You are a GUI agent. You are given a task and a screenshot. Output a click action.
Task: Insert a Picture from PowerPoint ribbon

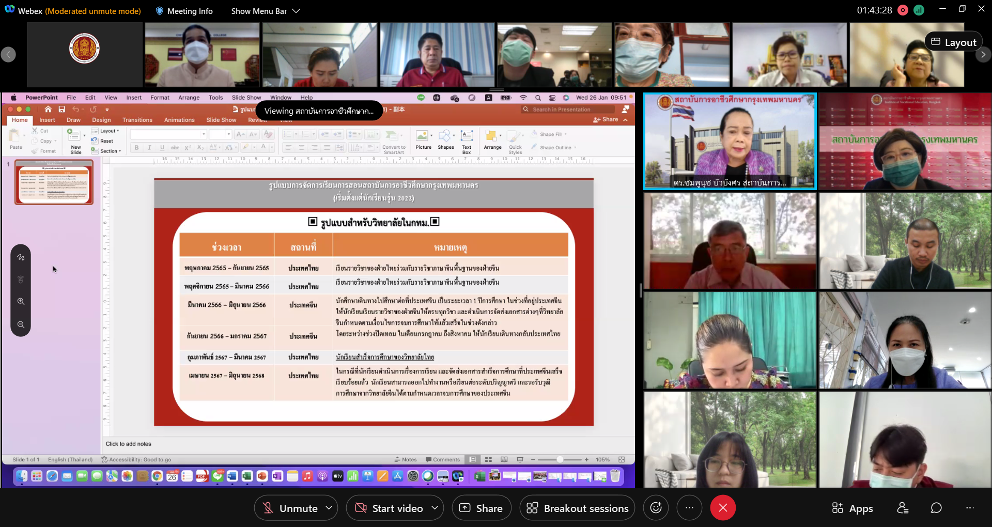click(423, 139)
